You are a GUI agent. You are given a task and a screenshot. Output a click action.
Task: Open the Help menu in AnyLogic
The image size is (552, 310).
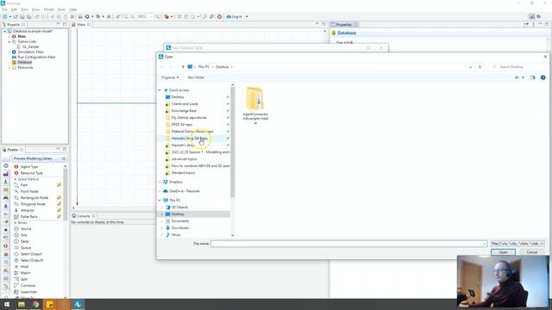tap(72, 9)
